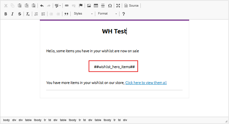Toggle bulleted list
This screenshot has height=126, width=229.
(x=43, y=14)
